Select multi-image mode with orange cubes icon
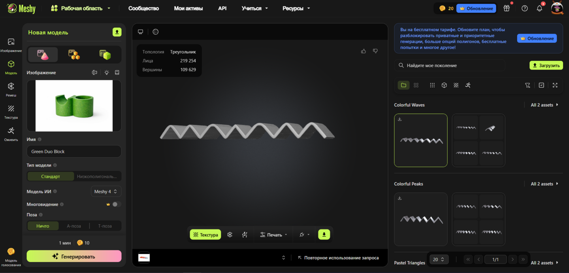This screenshot has width=569, height=273. coord(74,55)
